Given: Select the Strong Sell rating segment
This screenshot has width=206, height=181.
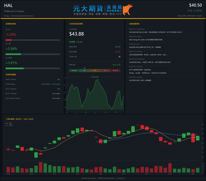Looking at the screenshot, I should (x=115, y=71).
